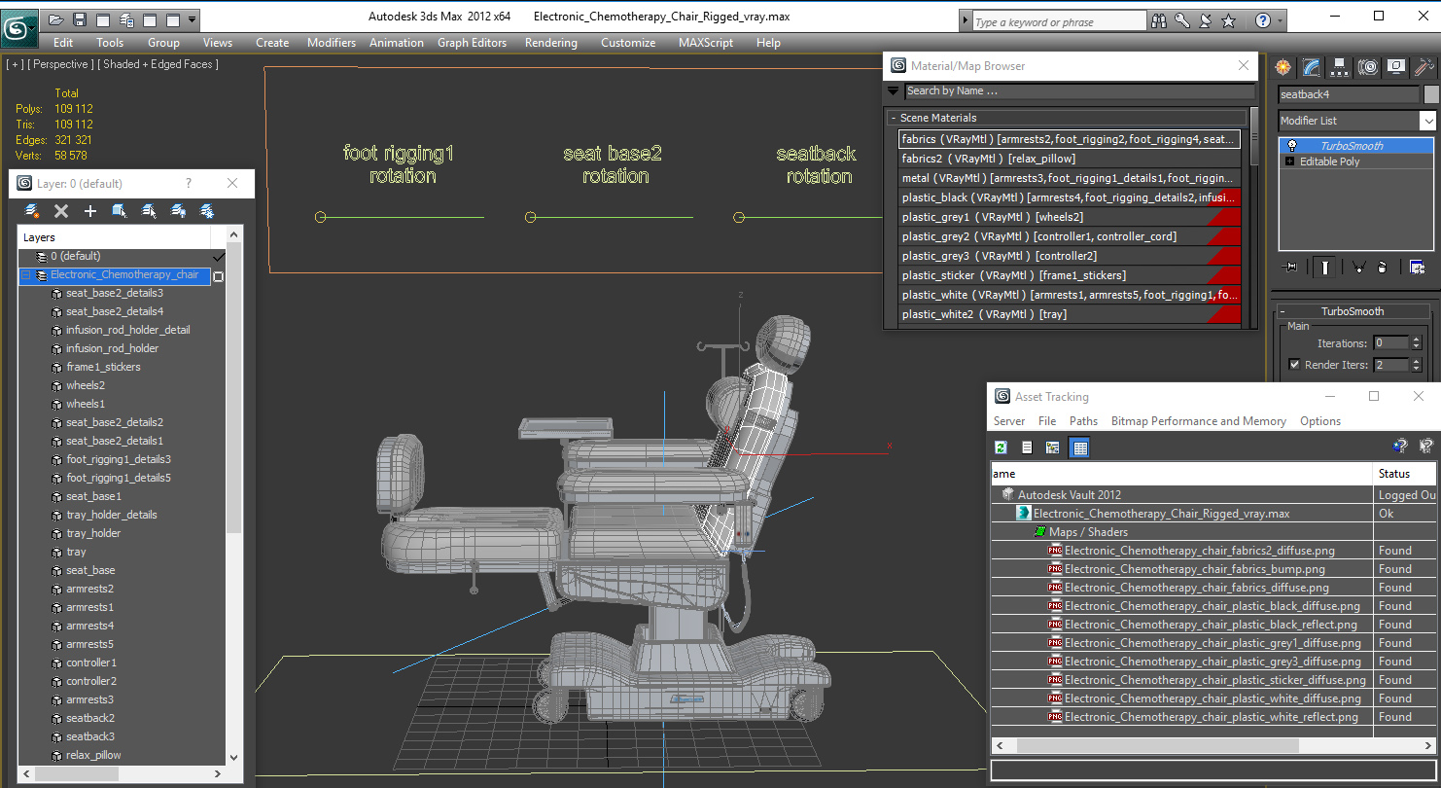Open Material/Map Browser options arrow
The height and width of the screenshot is (788, 1441).
pos(894,90)
